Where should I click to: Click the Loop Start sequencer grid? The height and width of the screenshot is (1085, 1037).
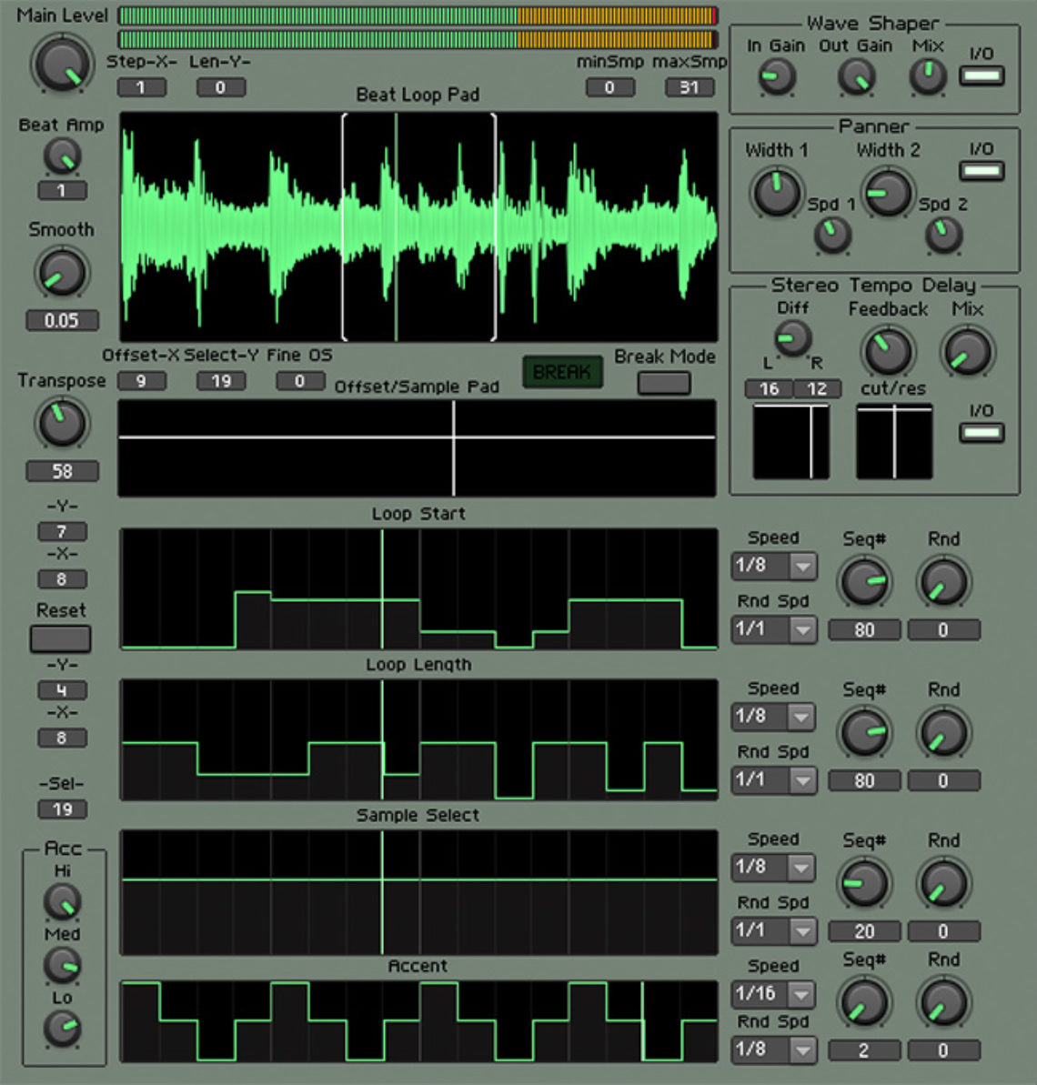[x=418, y=588]
